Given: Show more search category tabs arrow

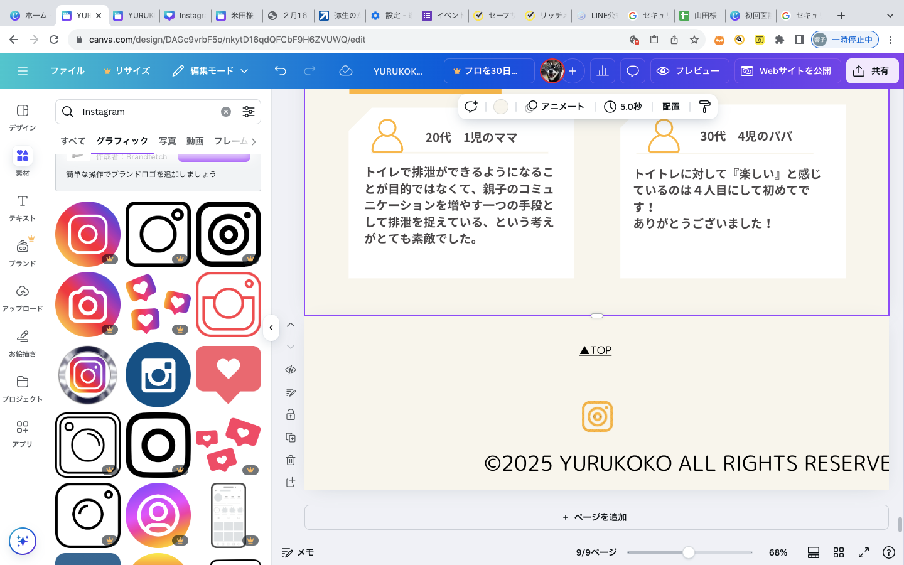Looking at the screenshot, I should [254, 142].
